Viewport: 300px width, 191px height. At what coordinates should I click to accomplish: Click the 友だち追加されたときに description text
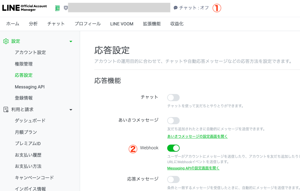[216, 129]
